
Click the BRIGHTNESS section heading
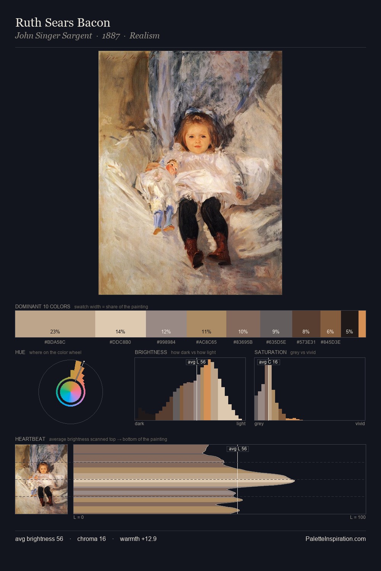[x=151, y=352]
